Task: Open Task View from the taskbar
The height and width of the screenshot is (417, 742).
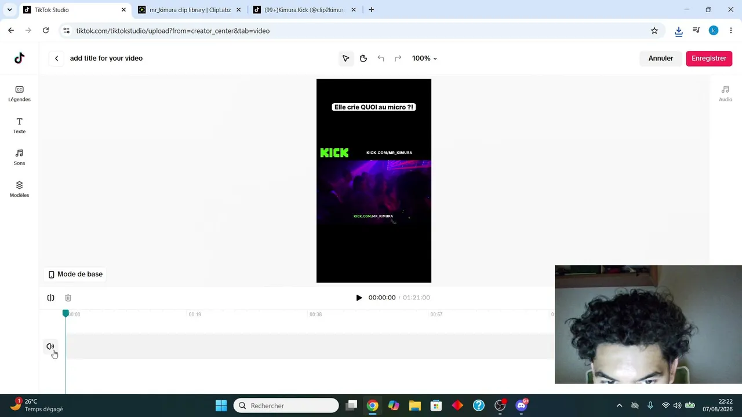Action: [x=351, y=405]
